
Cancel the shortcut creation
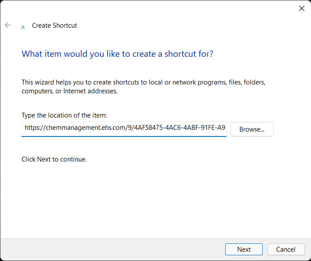[x=286, y=249]
